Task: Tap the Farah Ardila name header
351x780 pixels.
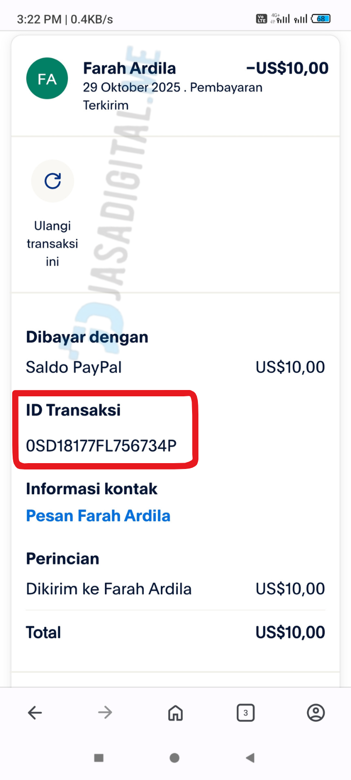Action: pos(129,68)
